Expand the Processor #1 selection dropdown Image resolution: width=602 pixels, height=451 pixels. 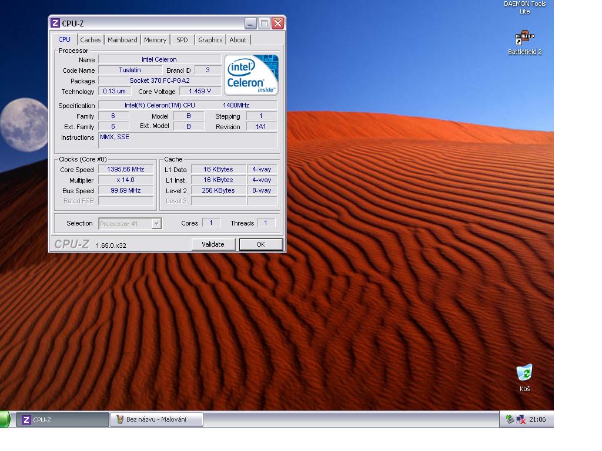pos(156,224)
